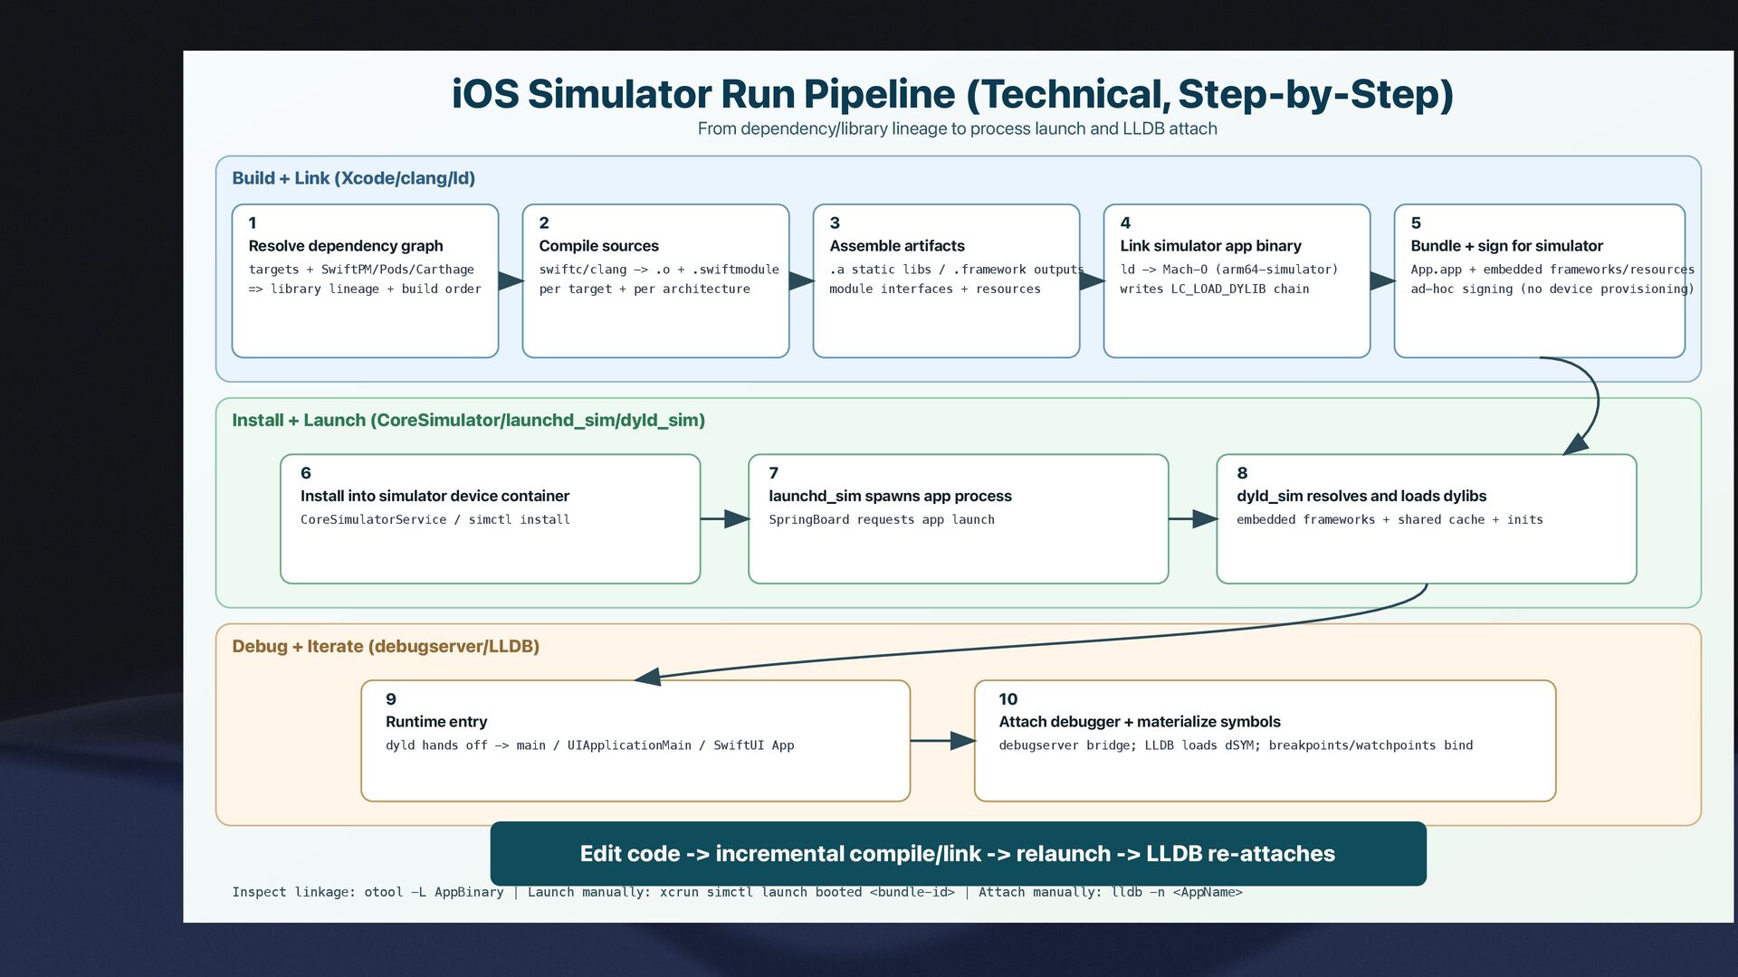Click step 3 card 'Assemble artifacts'
Viewport: 1738px width, 977px height.
[x=946, y=280]
